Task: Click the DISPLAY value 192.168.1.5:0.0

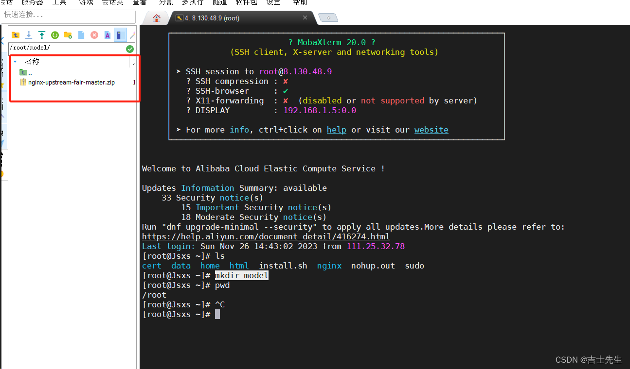Action: pos(320,110)
